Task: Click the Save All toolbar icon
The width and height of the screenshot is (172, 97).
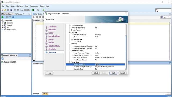Action: 11,10
